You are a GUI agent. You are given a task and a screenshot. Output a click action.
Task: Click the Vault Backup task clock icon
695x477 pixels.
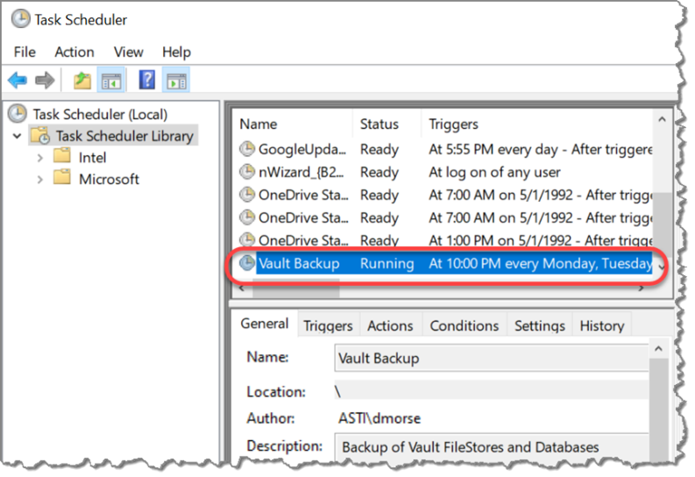click(247, 264)
